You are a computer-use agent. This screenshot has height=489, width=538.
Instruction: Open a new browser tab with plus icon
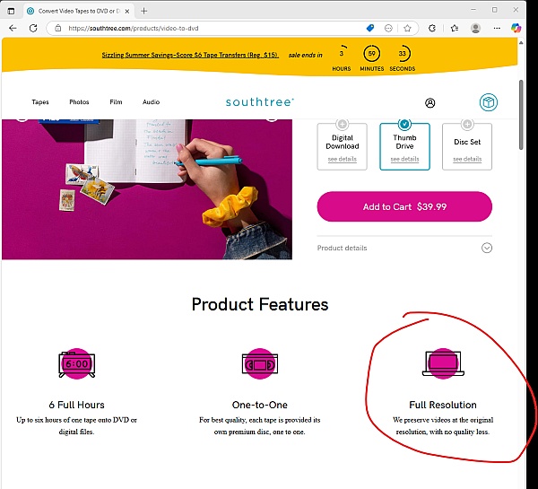[x=144, y=10]
